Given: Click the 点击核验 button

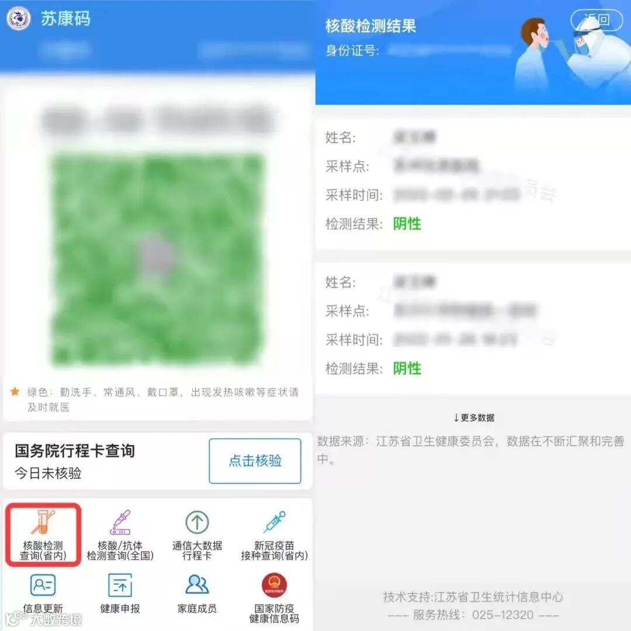Looking at the screenshot, I should (255, 461).
